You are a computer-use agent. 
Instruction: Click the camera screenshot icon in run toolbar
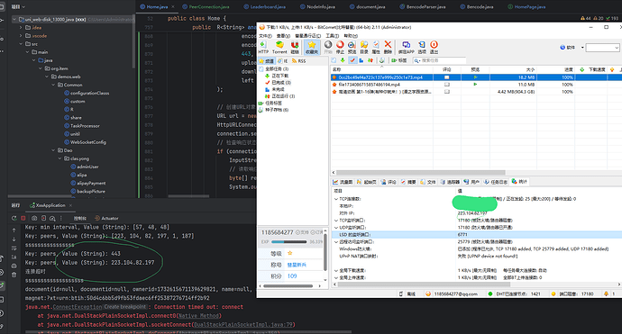pos(34,218)
